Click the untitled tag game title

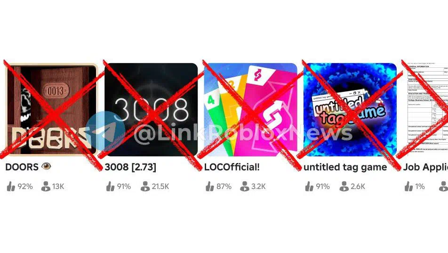pyautogui.click(x=345, y=167)
